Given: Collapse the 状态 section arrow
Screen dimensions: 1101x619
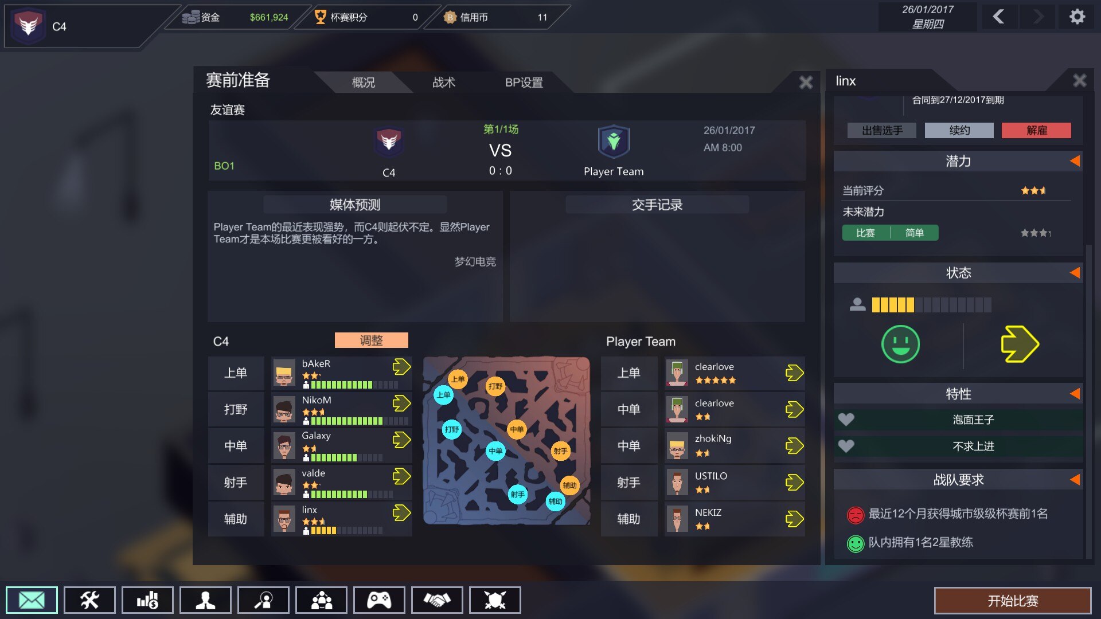Looking at the screenshot, I should click(x=1075, y=273).
